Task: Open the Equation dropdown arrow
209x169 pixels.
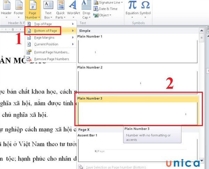Action: coord(132,17)
